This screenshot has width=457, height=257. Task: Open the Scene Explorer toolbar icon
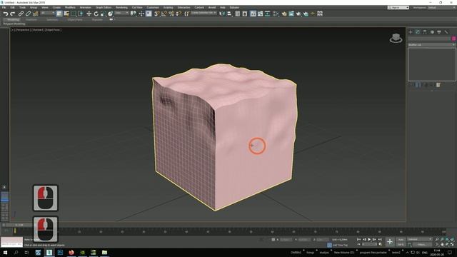pyautogui.click(x=238, y=14)
